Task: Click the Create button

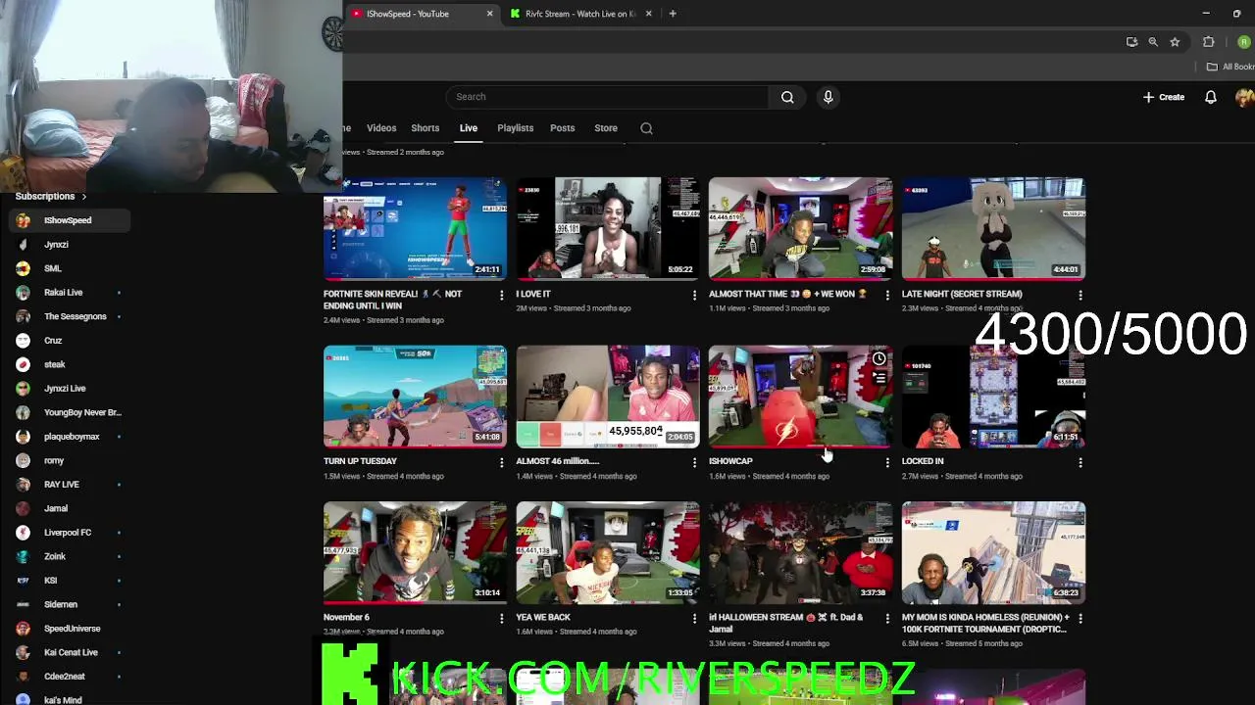Action: [1164, 97]
